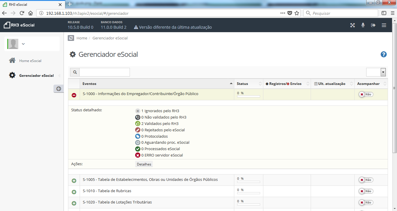Viewport: 397px width, 211px height.
Task: Click the events search input field
Action: point(105,72)
